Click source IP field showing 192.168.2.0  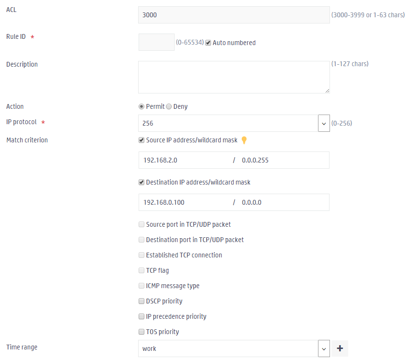click(x=185, y=160)
